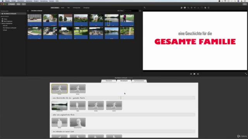Show clip information with the info icon
Viewport: 248px width, 139px height.
[x=208, y=8]
